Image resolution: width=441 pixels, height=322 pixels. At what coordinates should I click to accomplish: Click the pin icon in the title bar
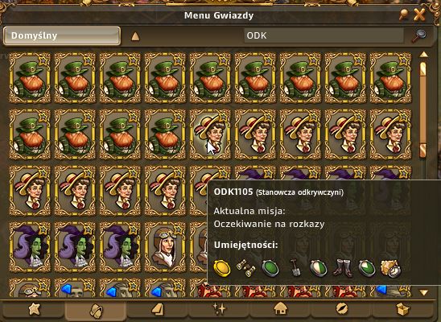coord(404,14)
